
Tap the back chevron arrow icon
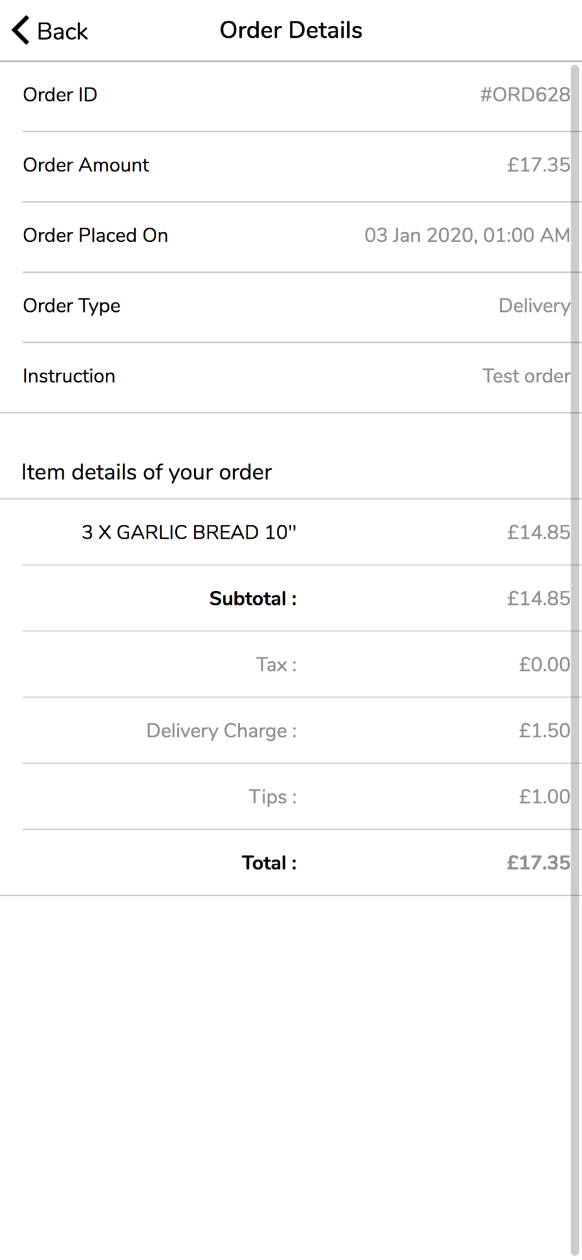click(21, 30)
